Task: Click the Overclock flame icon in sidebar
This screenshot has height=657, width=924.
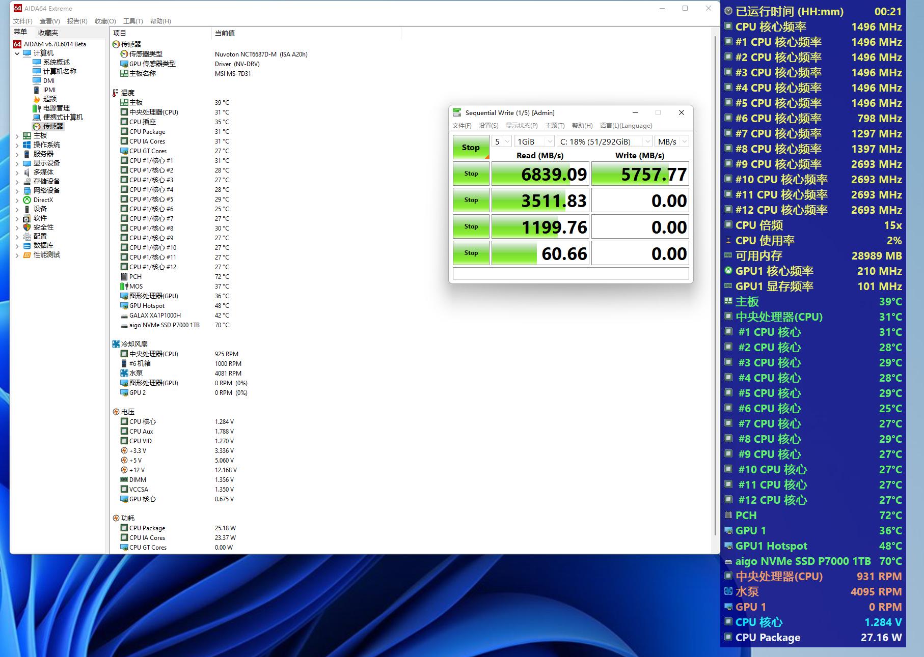Action: click(37, 99)
